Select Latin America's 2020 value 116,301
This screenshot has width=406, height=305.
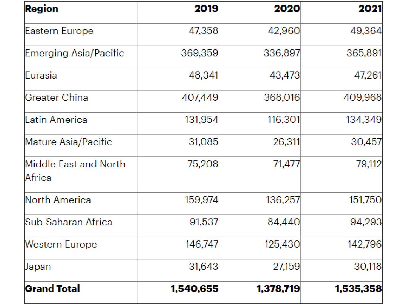tap(284, 120)
